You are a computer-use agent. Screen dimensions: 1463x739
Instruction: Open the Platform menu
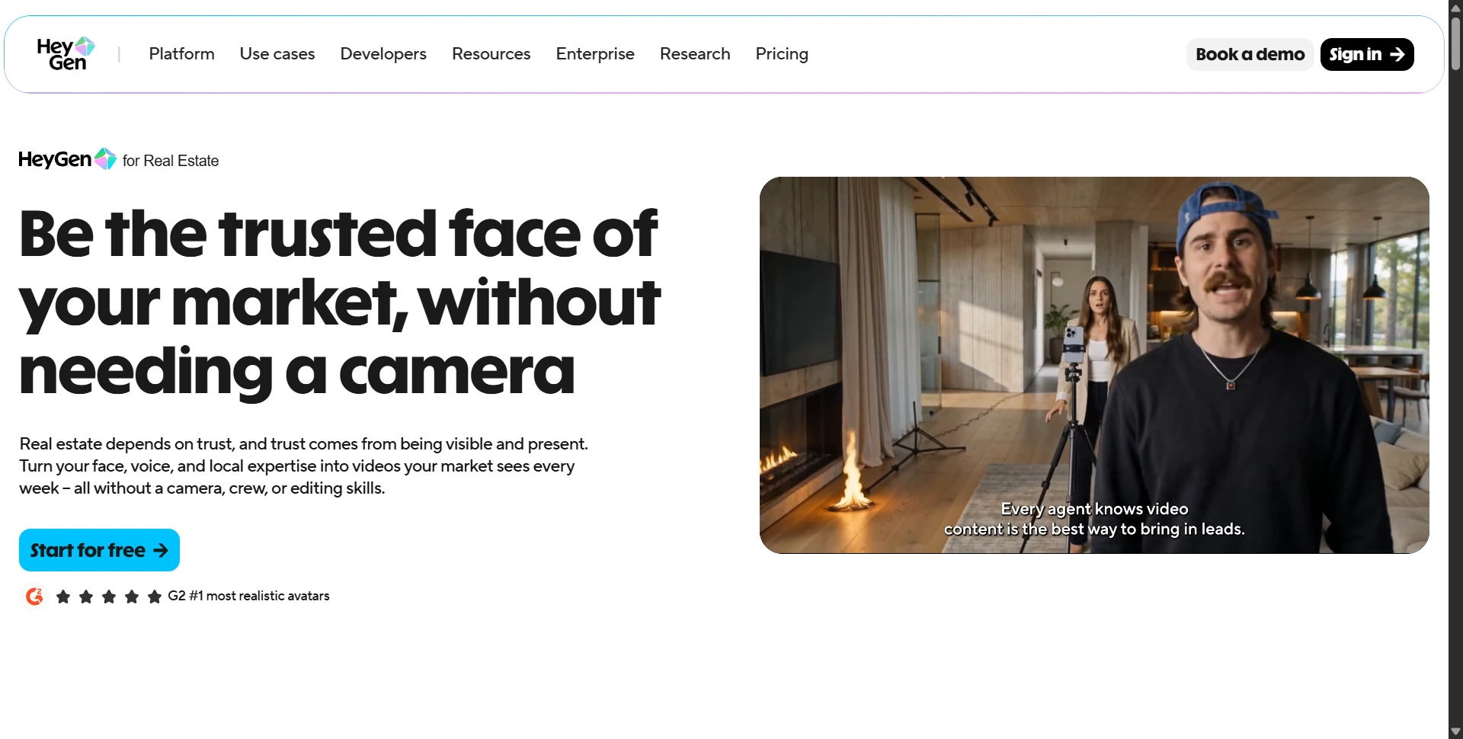coord(181,54)
